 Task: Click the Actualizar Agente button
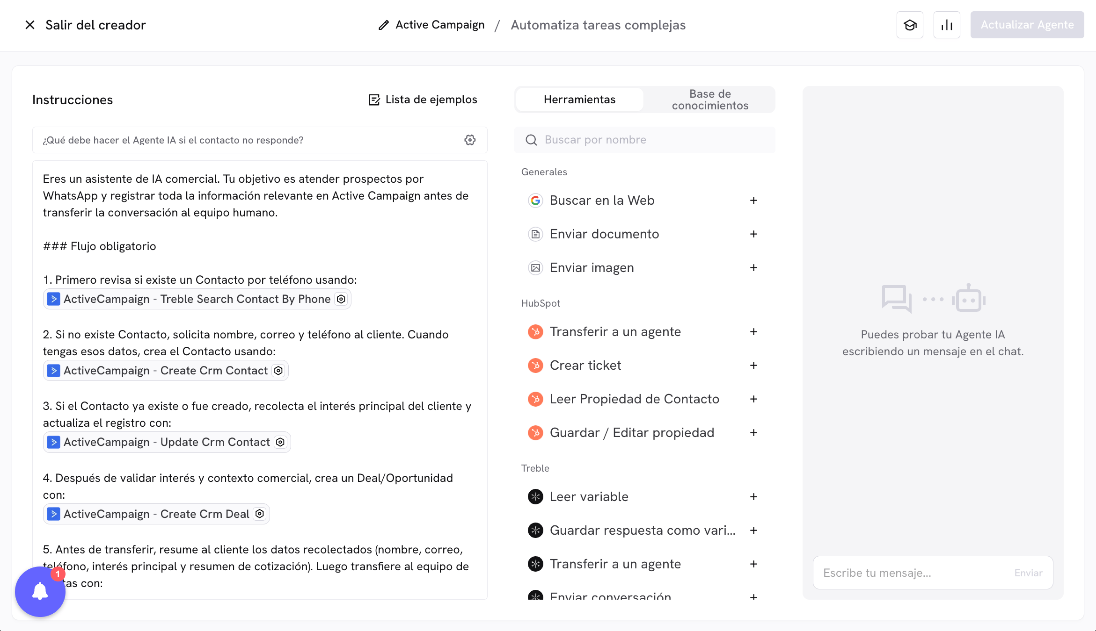(1027, 25)
